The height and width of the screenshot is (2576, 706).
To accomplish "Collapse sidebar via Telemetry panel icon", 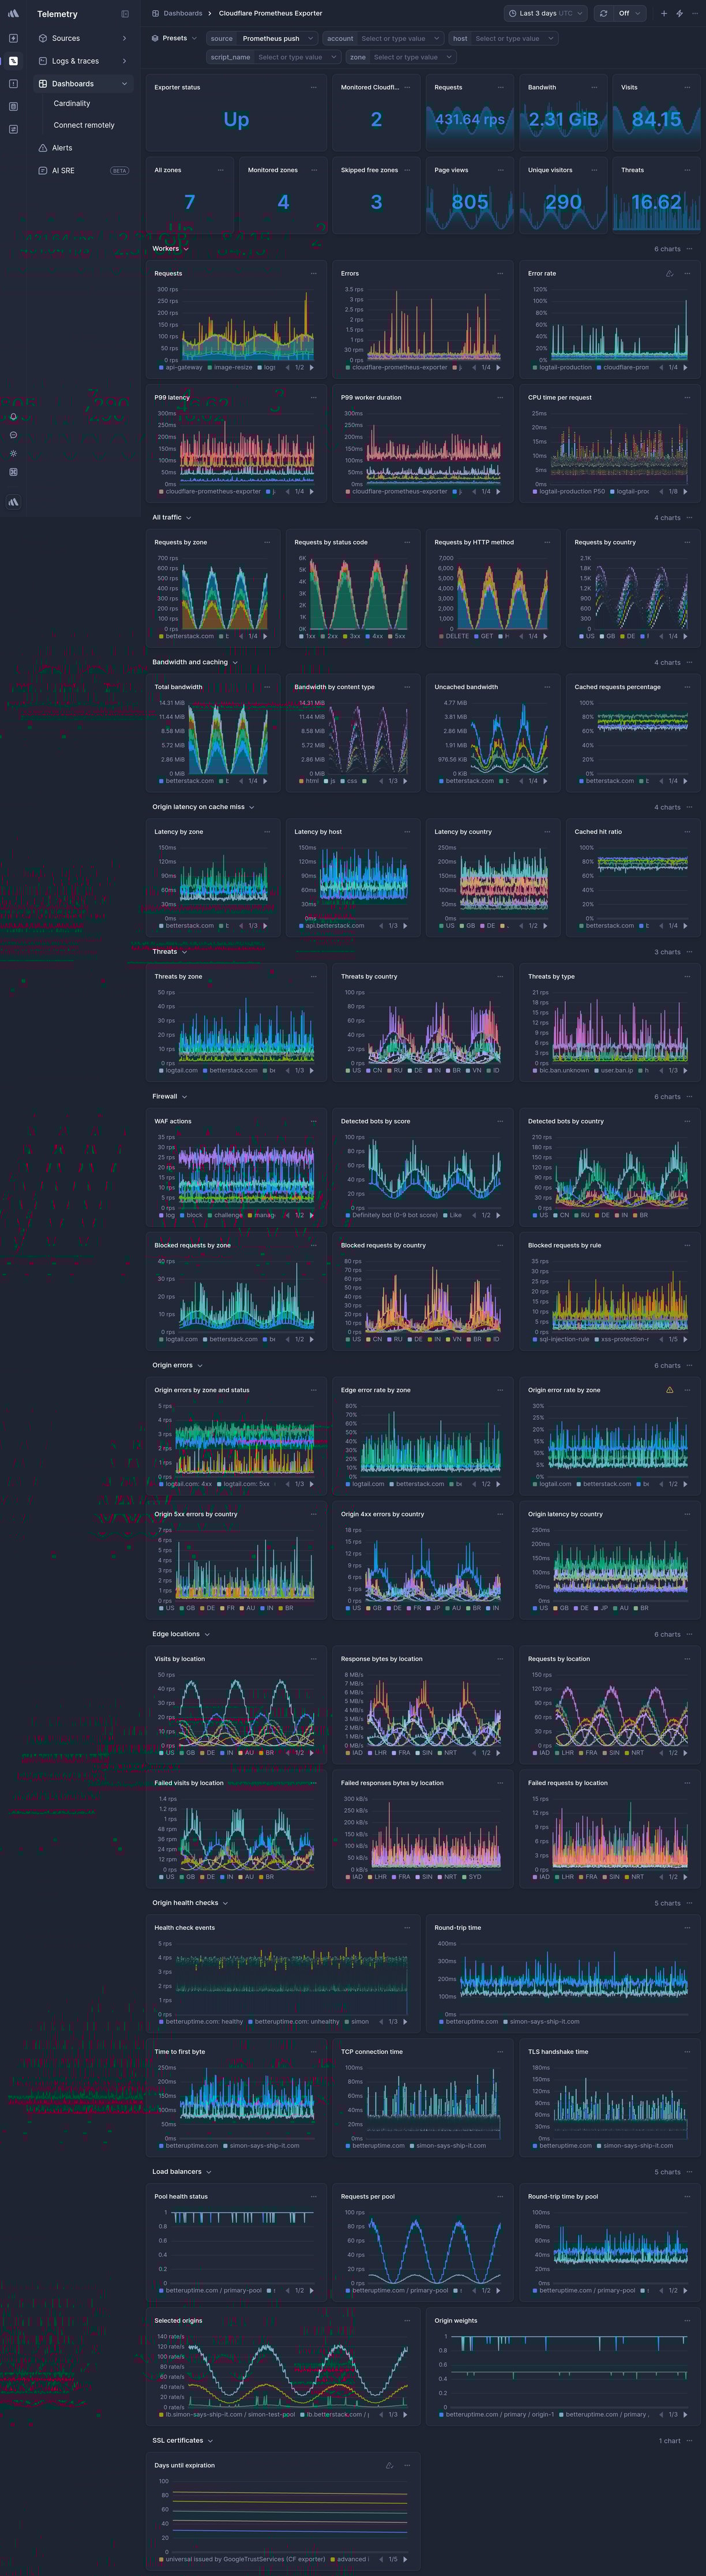I will tap(125, 14).
